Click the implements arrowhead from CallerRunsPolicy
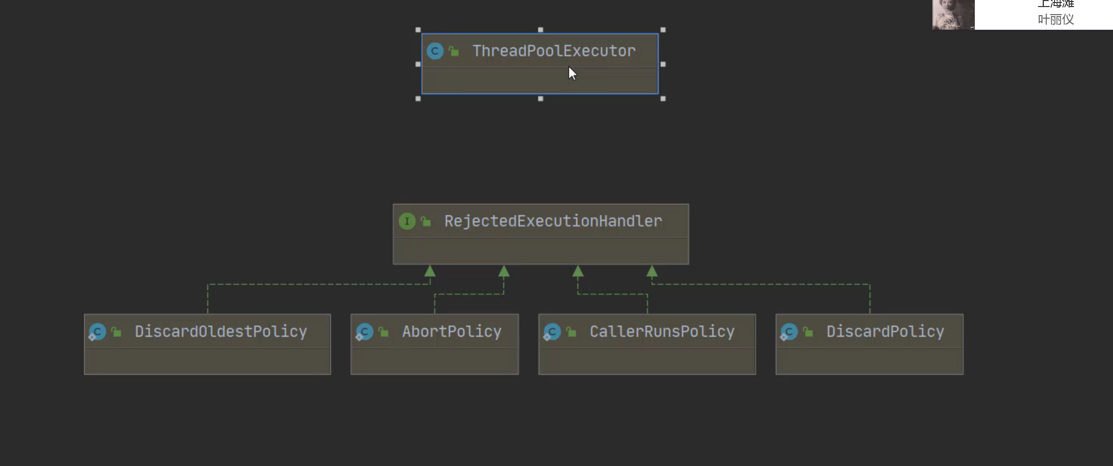 [x=578, y=271]
